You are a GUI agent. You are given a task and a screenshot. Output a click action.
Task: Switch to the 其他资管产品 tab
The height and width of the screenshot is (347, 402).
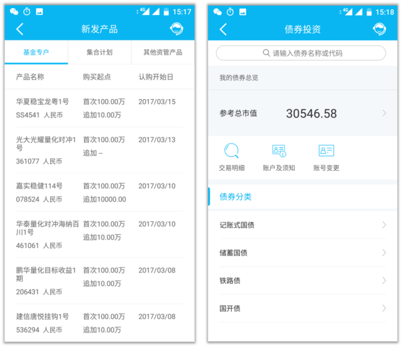[163, 52]
